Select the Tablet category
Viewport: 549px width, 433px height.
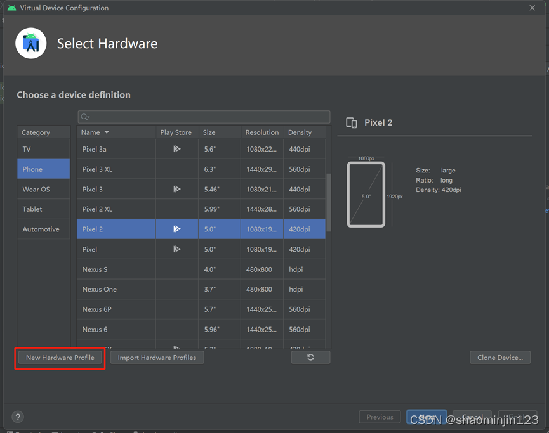click(x=44, y=209)
